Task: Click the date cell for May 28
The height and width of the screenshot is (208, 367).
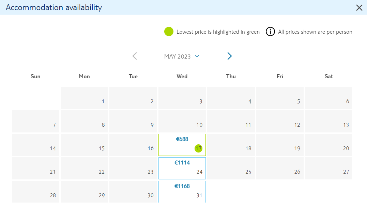Action: coord(35,192)
